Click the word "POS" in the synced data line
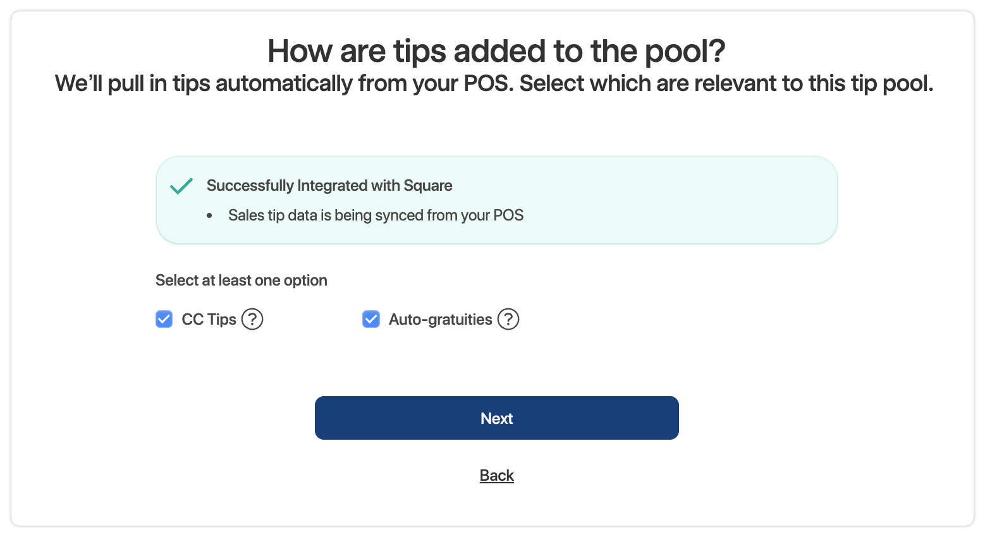Viewport: 985px width, 537px height. [508, 215]
